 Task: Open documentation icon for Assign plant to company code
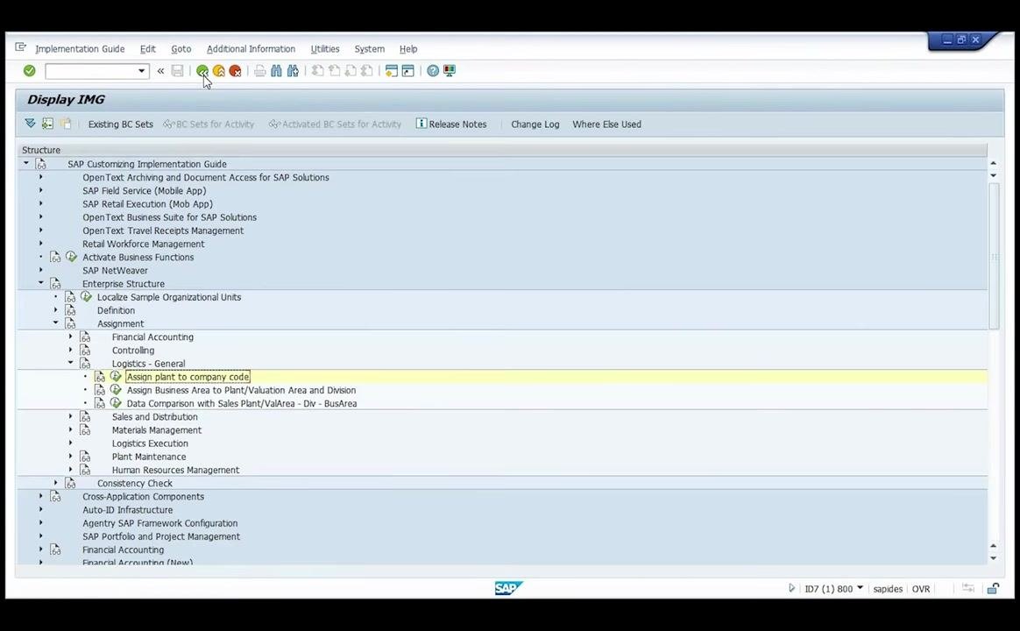click(100, 377)
